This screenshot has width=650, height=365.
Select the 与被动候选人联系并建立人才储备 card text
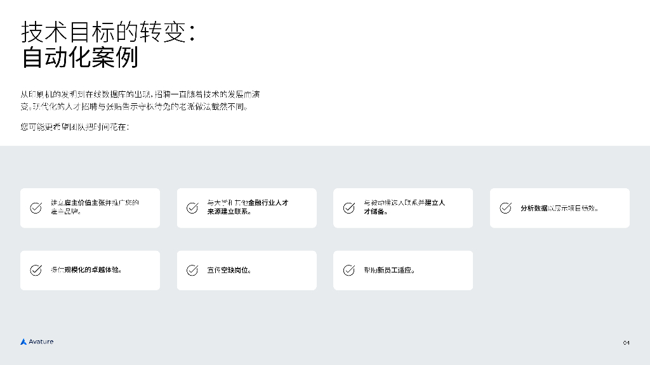pos(404,207)
